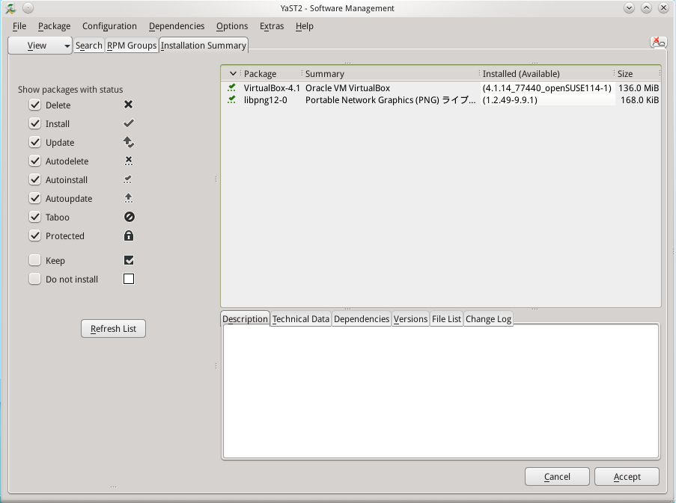Click the Accept button

627,477
